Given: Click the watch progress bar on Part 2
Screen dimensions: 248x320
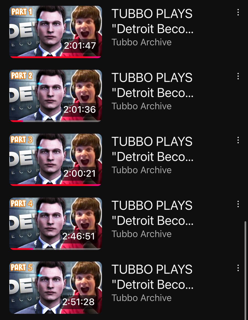Looking at the screenshot, I should (x=56, y=121).
